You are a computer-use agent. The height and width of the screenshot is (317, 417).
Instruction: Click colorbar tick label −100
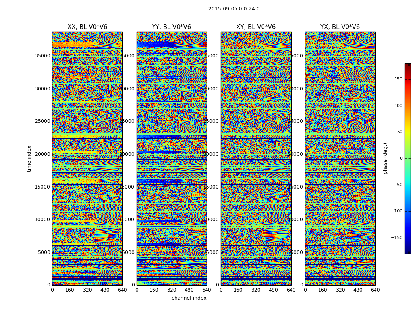tap(397, 211)
